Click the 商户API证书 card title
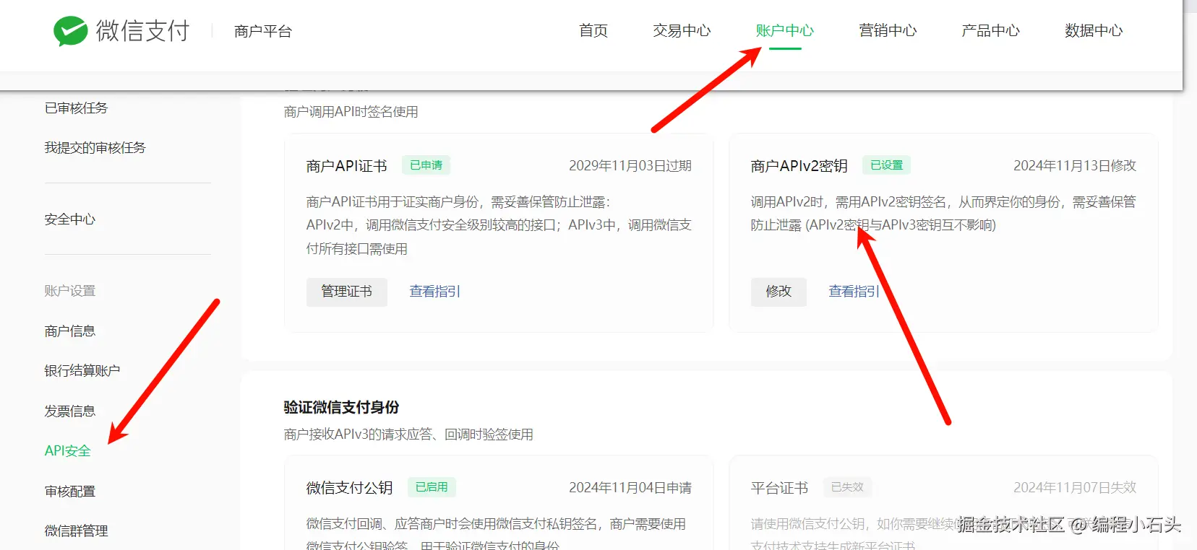The image size is (1197, 550). (346, 166)
